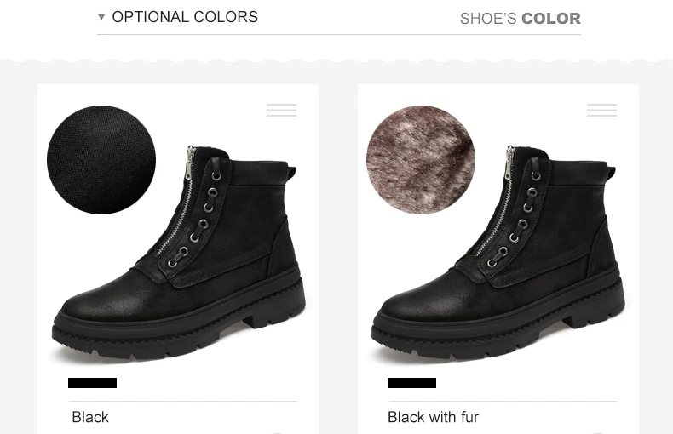The height and width of the screenshot is (434, 673).
Task: Click the top eyelet on left boot
Action: [216, 175]
